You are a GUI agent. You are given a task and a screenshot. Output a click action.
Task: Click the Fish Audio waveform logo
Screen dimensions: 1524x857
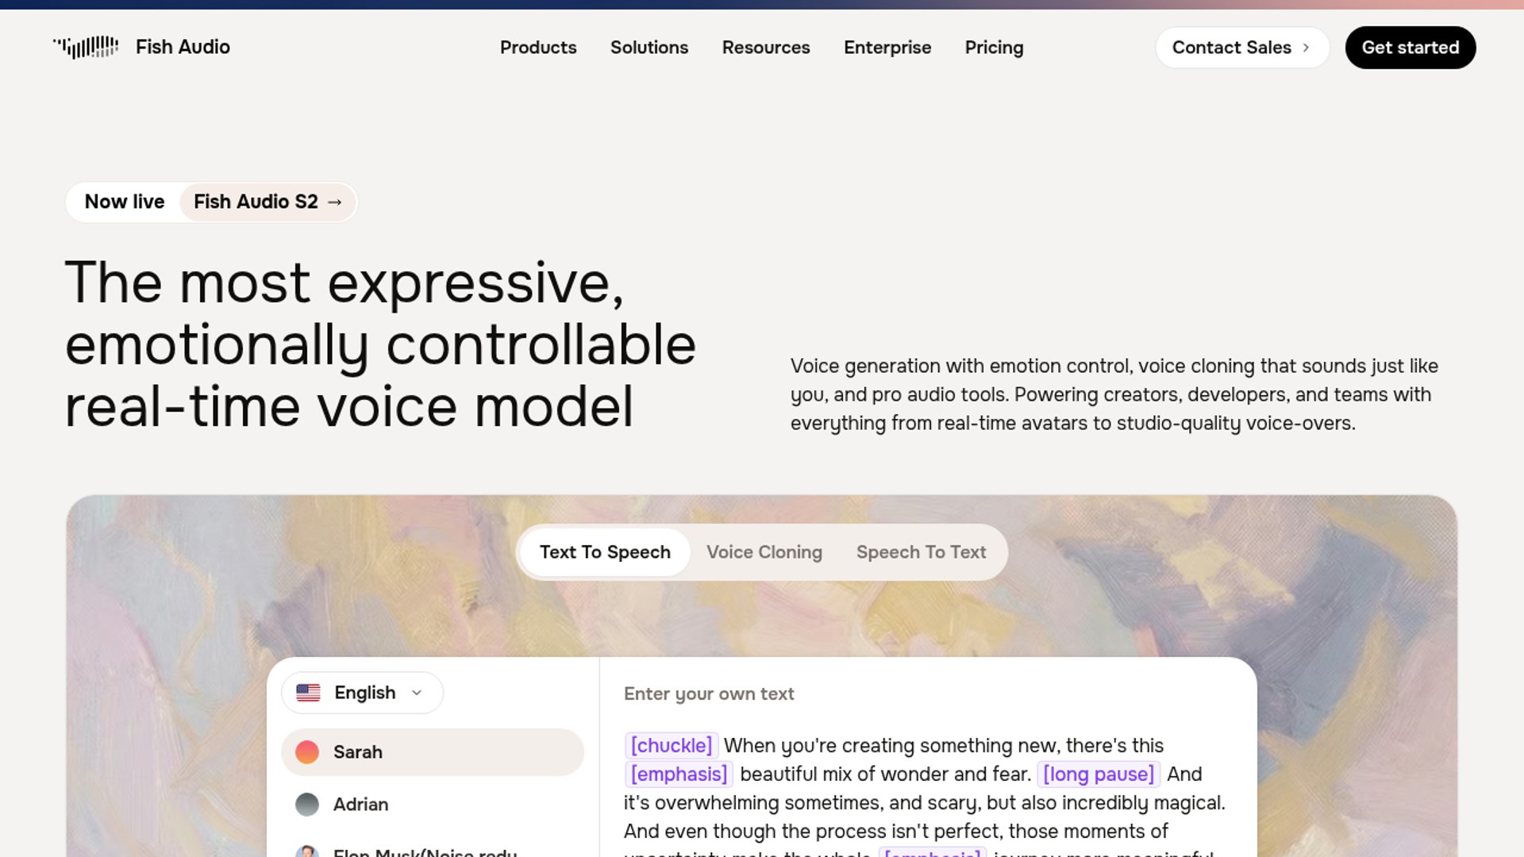(86, 47)
